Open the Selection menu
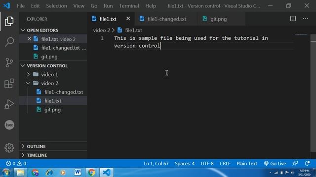This screenshot has width=316, height=177. pyautogui.click(x=56, y=6)
